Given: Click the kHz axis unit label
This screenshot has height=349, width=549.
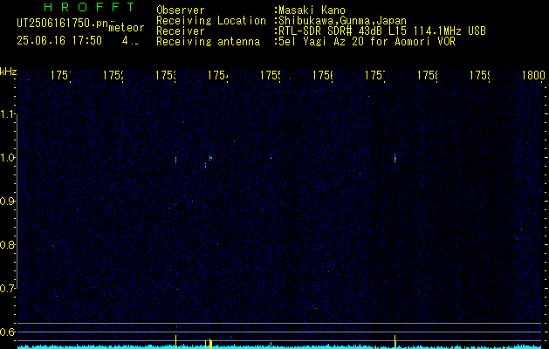Looking at the screenshot, I should [x=9, y=72].
